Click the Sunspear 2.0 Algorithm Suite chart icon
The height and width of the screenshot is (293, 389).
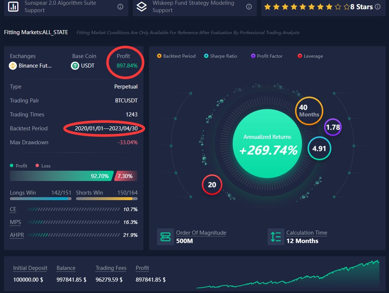coord(13,7)
